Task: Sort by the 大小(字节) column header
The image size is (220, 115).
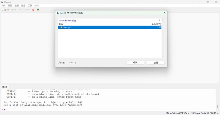Action: (x=140, y=24)
